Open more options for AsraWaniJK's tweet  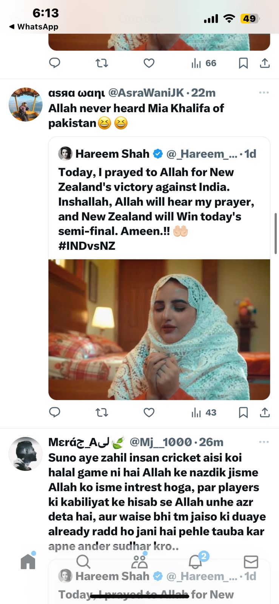(264, 92)
